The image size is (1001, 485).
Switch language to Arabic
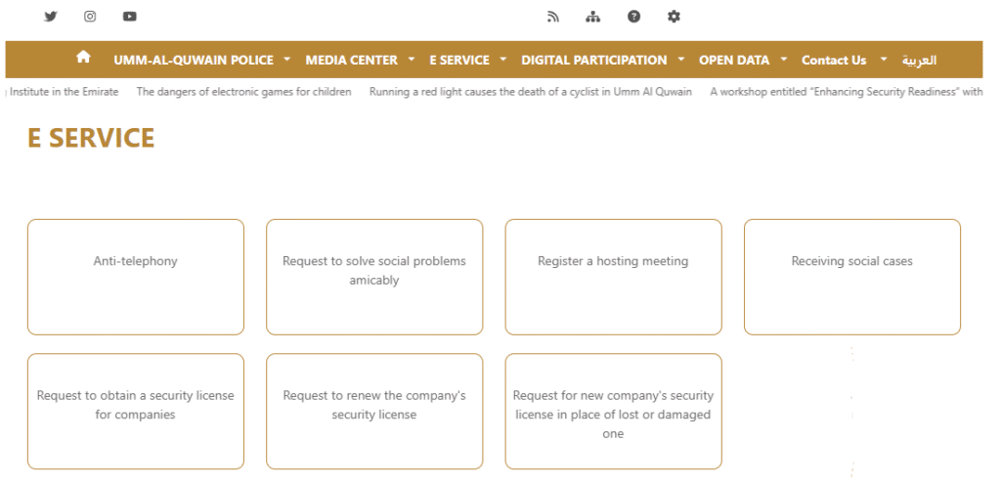[x=919, y=60]
